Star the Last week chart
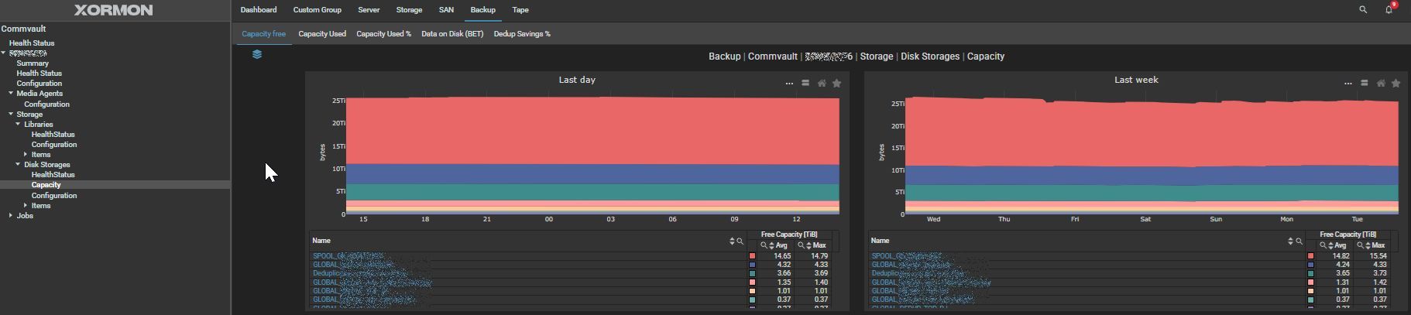 click(1396, 84)
